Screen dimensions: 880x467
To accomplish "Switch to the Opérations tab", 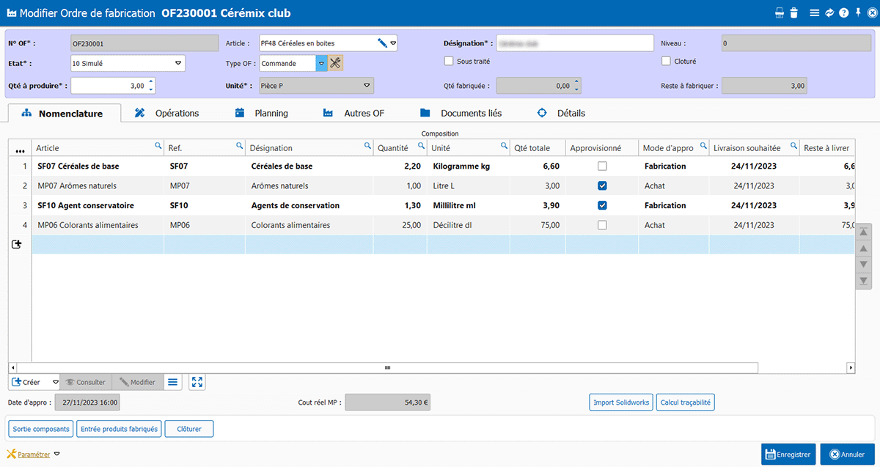I will pyautogui.click(x=166, y=114).
